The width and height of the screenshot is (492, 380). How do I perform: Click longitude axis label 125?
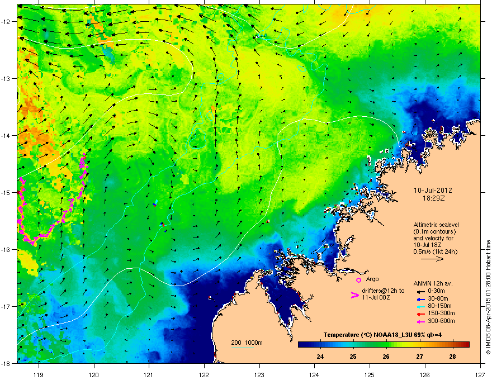(370, 374)
